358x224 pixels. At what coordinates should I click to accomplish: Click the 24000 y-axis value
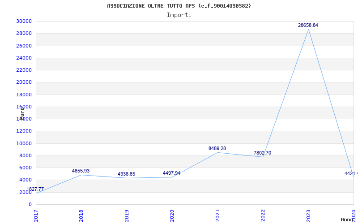point(24,58)
